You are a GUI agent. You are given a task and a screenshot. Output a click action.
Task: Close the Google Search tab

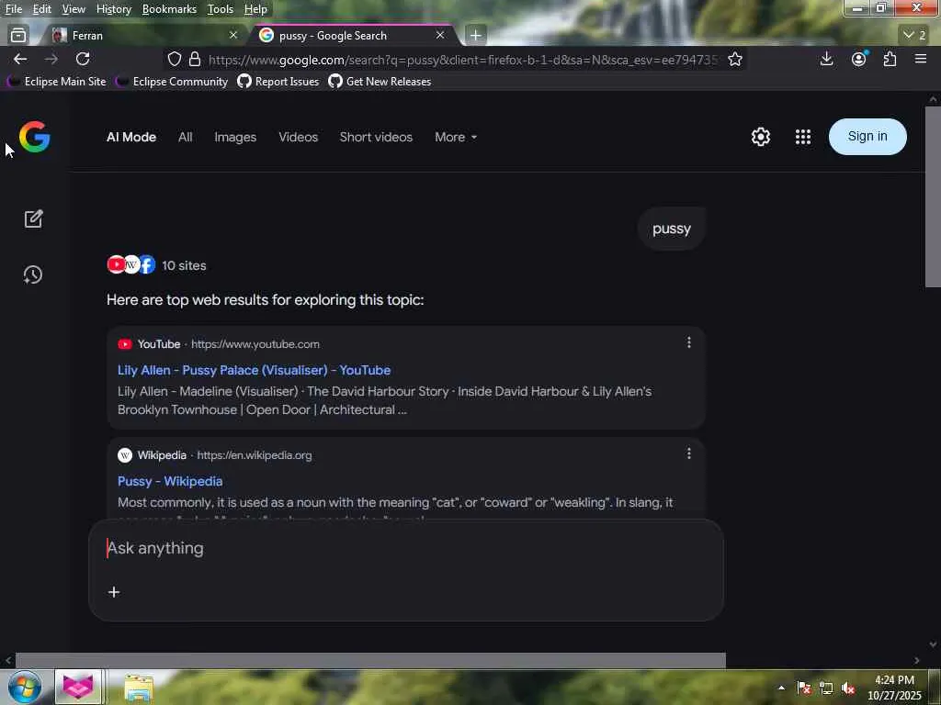coord(440,36)
